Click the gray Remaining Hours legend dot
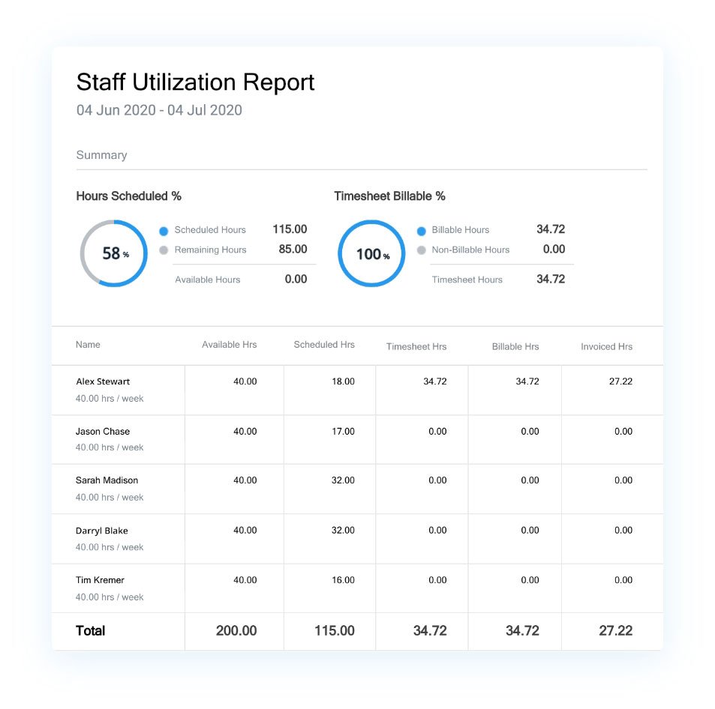Viewport: 715px width, 709px height. tap(164, 250)
